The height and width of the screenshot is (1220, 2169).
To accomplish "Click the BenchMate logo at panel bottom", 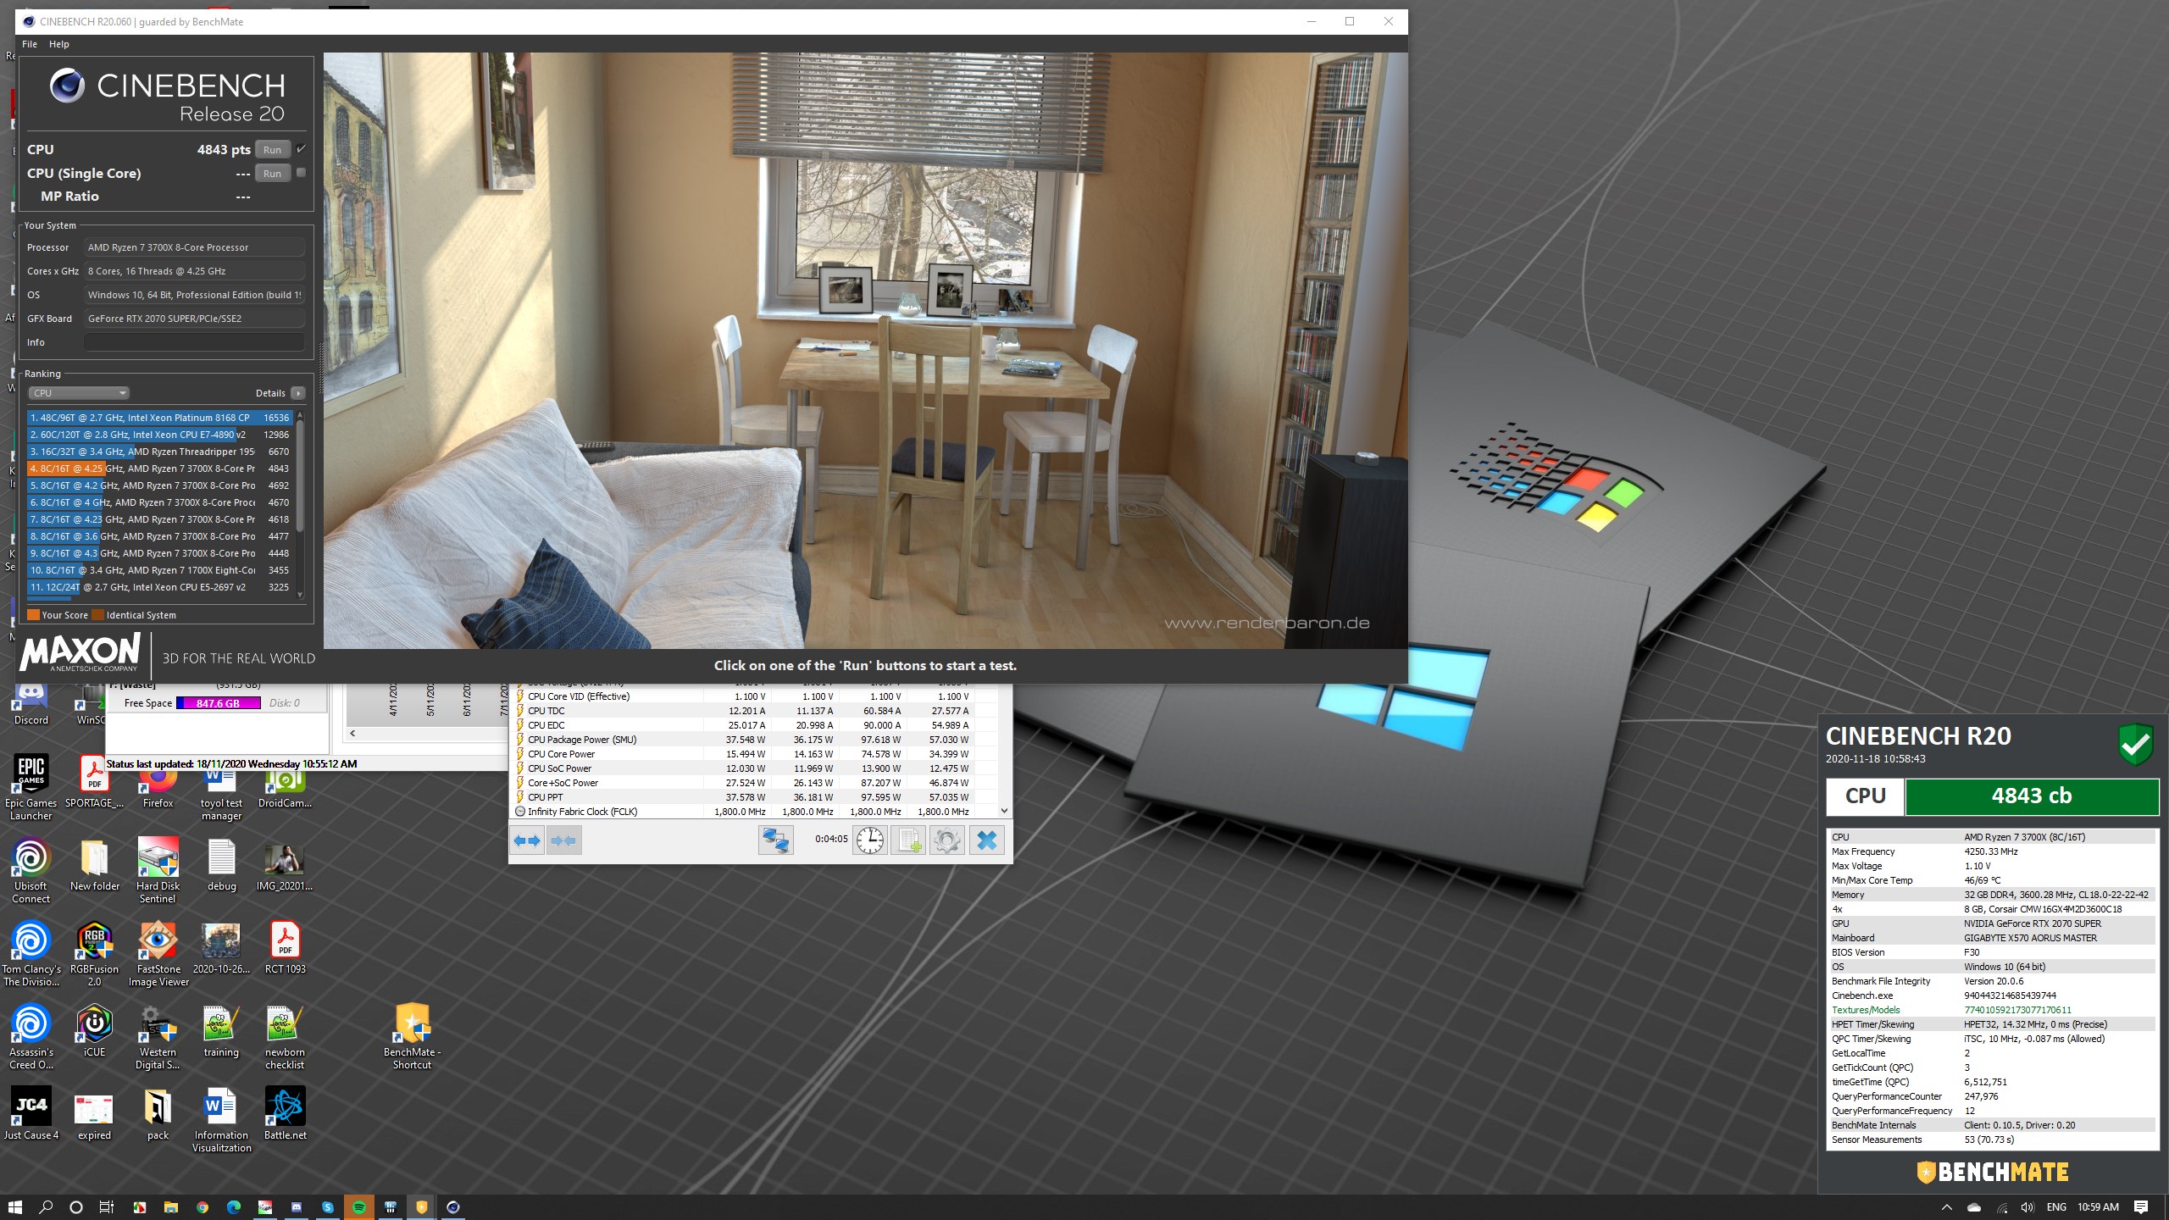I will 1993,1173.
